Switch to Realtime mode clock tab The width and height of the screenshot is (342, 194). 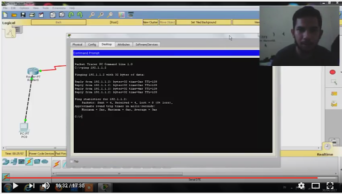tap(327, 146)
